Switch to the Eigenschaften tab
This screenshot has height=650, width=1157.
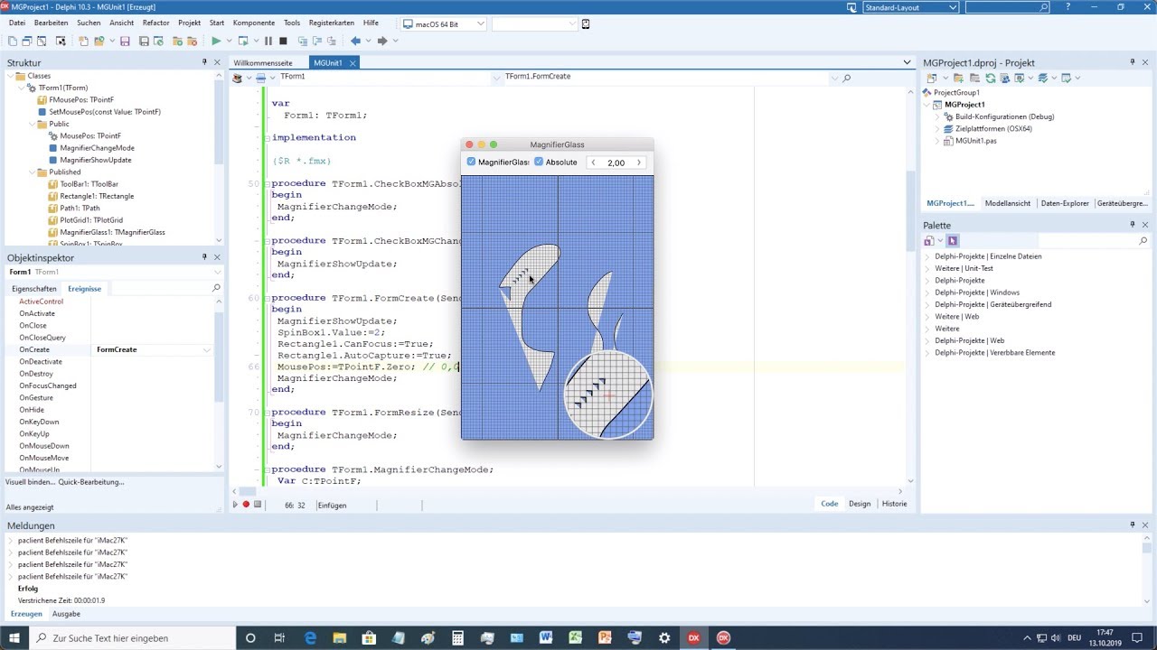point(34,289)
